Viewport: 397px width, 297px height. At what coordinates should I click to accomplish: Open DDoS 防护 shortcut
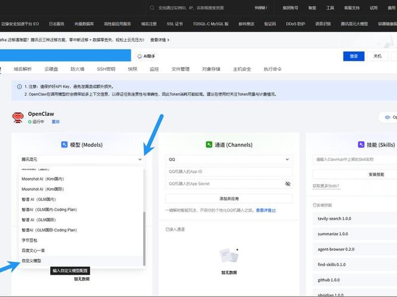[x=295, y=24]
